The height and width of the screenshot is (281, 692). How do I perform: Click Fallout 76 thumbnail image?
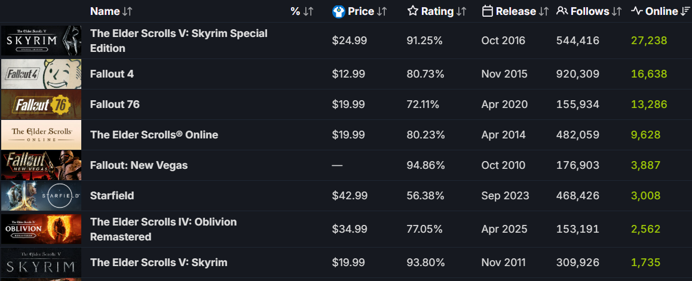(x=41, y=104)
